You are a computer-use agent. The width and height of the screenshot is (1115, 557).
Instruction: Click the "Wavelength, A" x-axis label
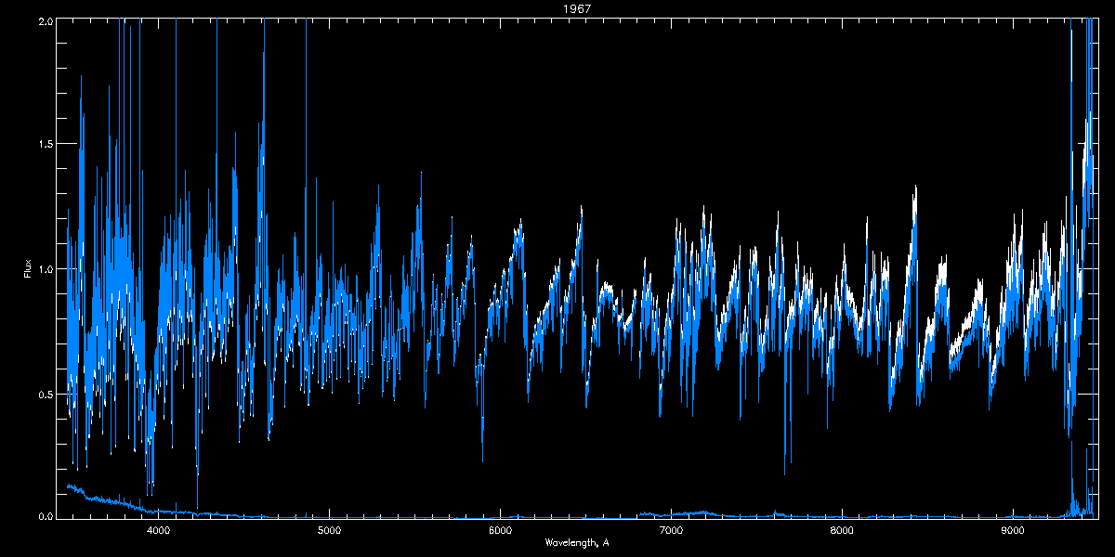pos(577,542)
